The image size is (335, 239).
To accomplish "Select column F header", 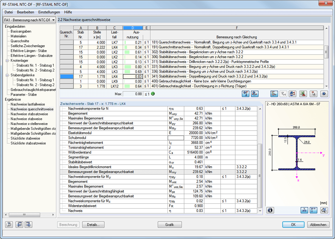I will coord(237,28).
